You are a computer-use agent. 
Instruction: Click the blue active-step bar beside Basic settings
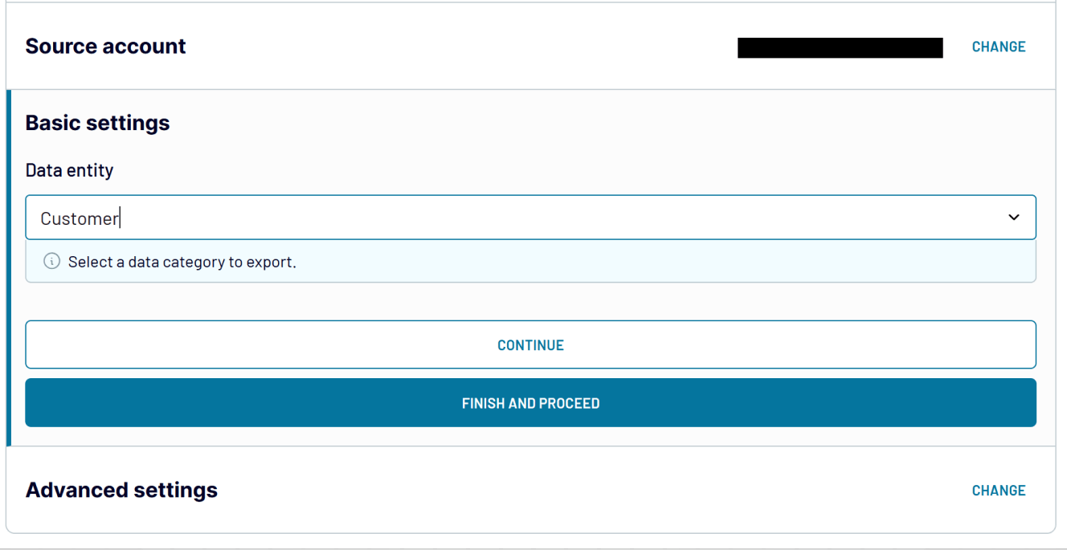click(x=9, y=268)
